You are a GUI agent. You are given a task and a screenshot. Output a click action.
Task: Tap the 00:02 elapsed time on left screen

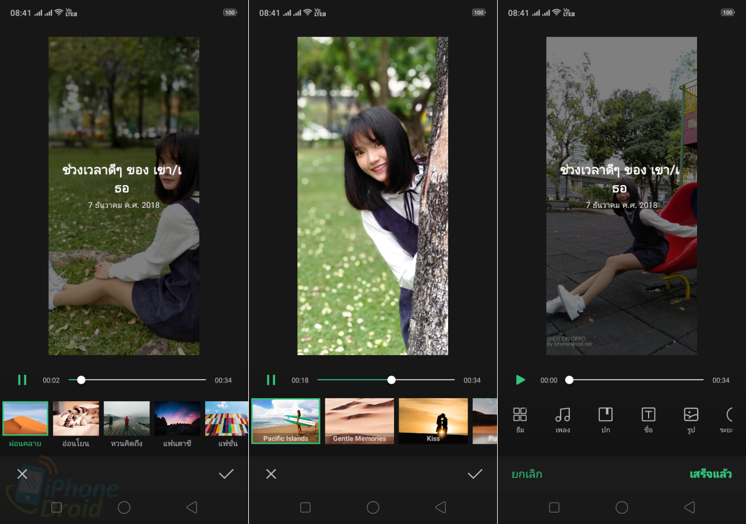click(51, 380)
